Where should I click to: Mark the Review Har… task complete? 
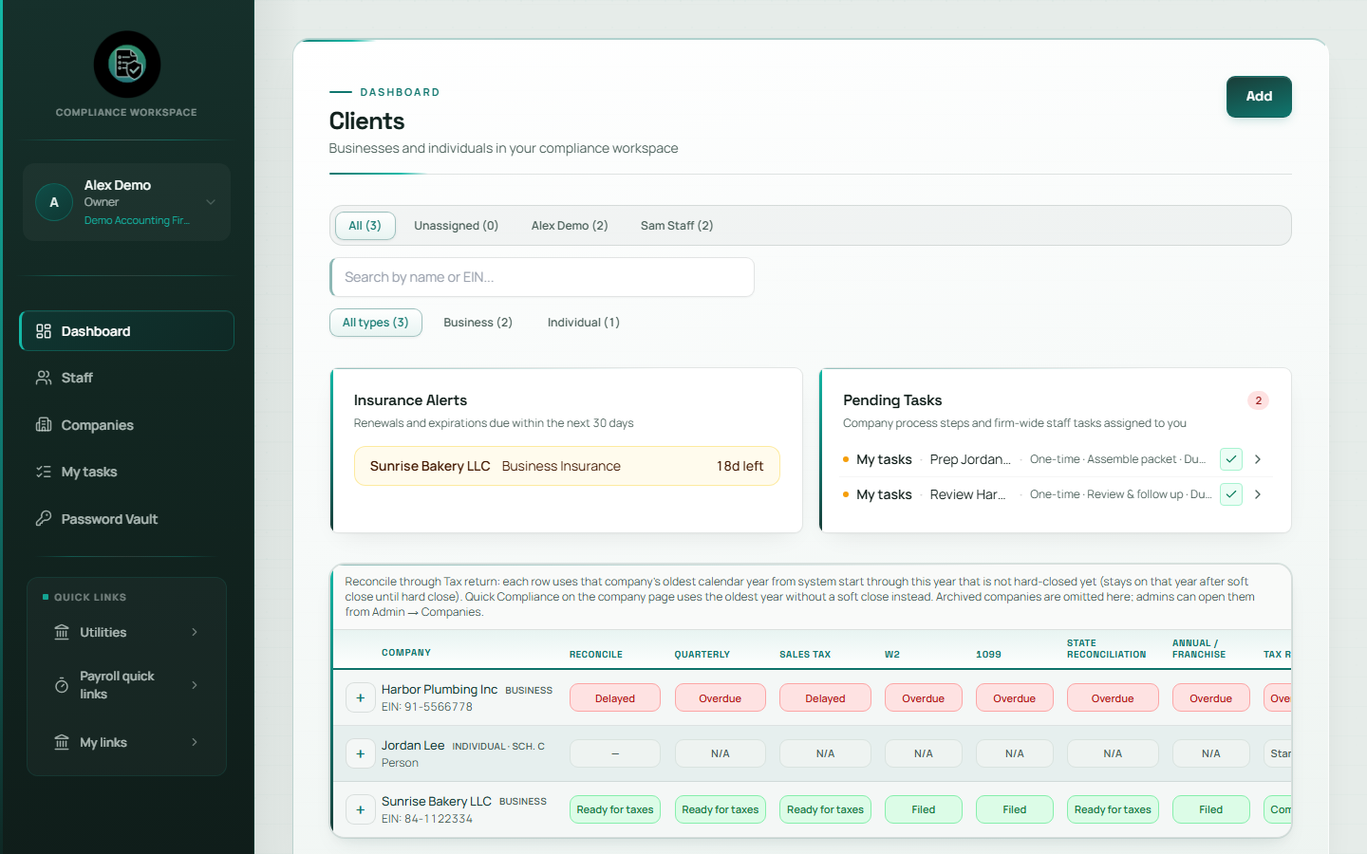point(1231,494)
